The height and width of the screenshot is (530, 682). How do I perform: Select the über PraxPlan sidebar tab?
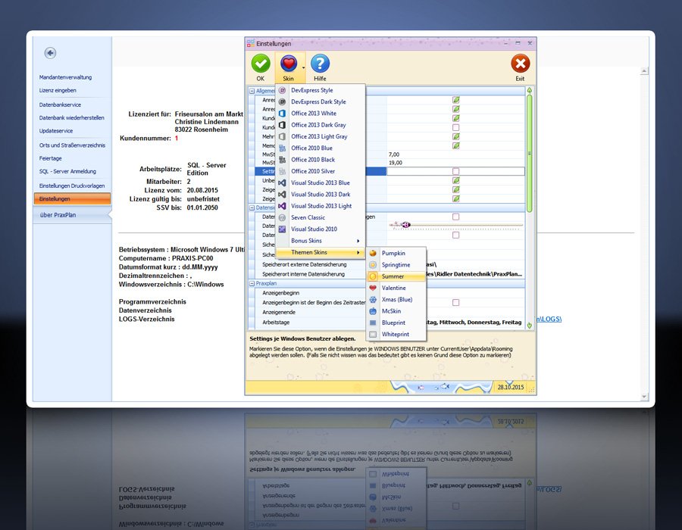[x=72, y=215]
